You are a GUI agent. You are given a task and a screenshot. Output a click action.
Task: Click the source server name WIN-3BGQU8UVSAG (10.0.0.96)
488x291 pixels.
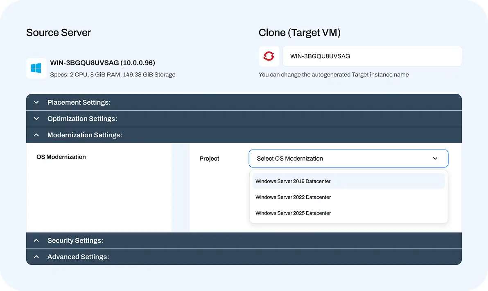click(102, 63)
